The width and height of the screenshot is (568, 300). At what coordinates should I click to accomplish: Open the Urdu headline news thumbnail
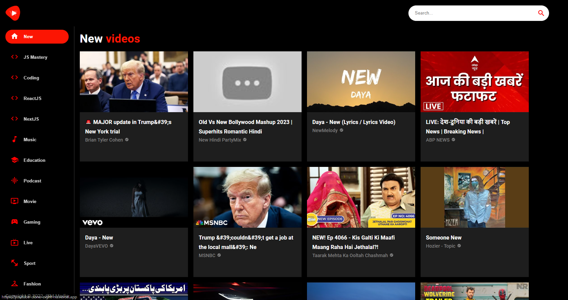tap(134, 291)
